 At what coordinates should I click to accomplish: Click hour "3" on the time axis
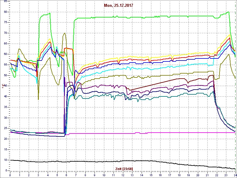tap(38, 175)
